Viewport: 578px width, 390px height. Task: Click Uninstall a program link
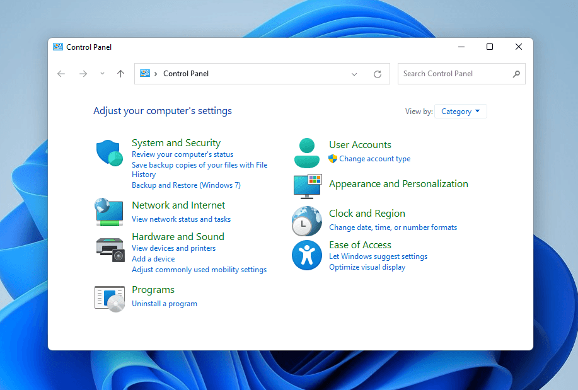pyautogui.click(x=165, y=304)
